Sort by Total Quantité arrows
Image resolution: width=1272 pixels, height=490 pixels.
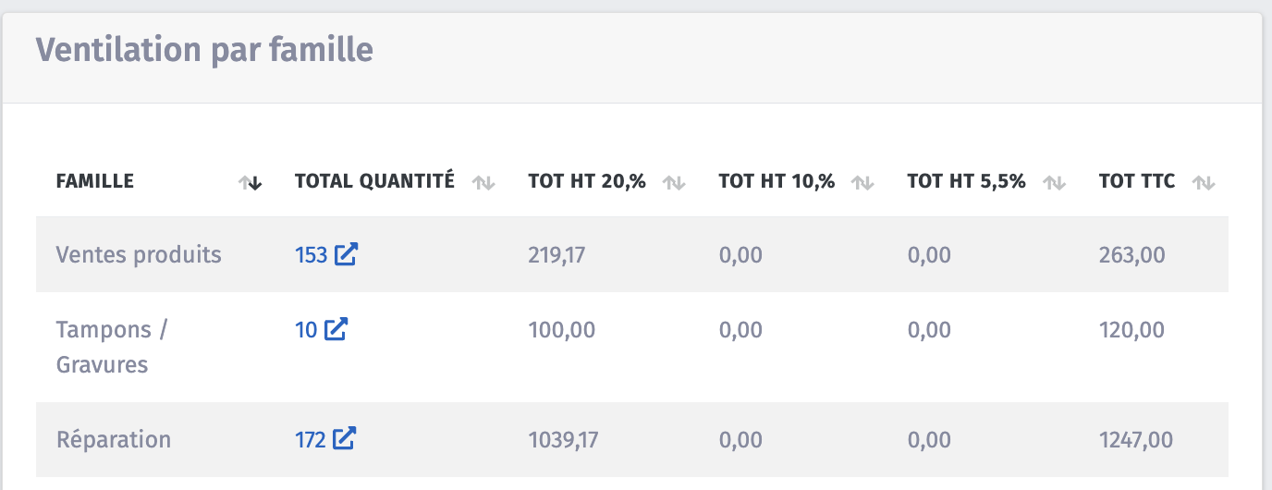pyautogui.click(x=483, y=183)
